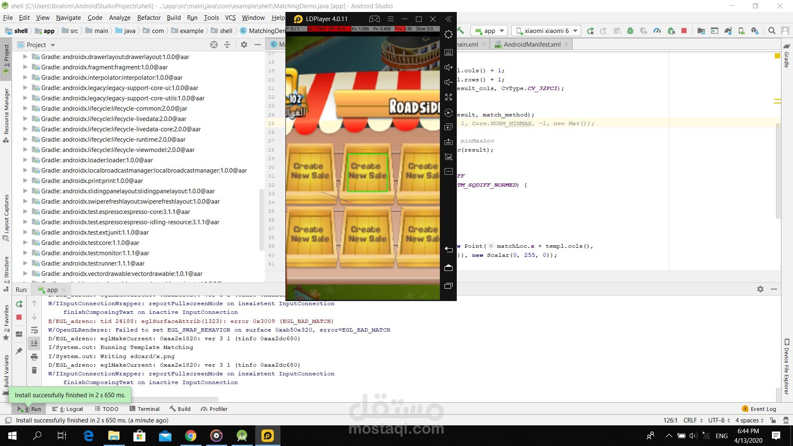
Task: Tap the green-outlined Create New Sale crate
Action: 367,172
